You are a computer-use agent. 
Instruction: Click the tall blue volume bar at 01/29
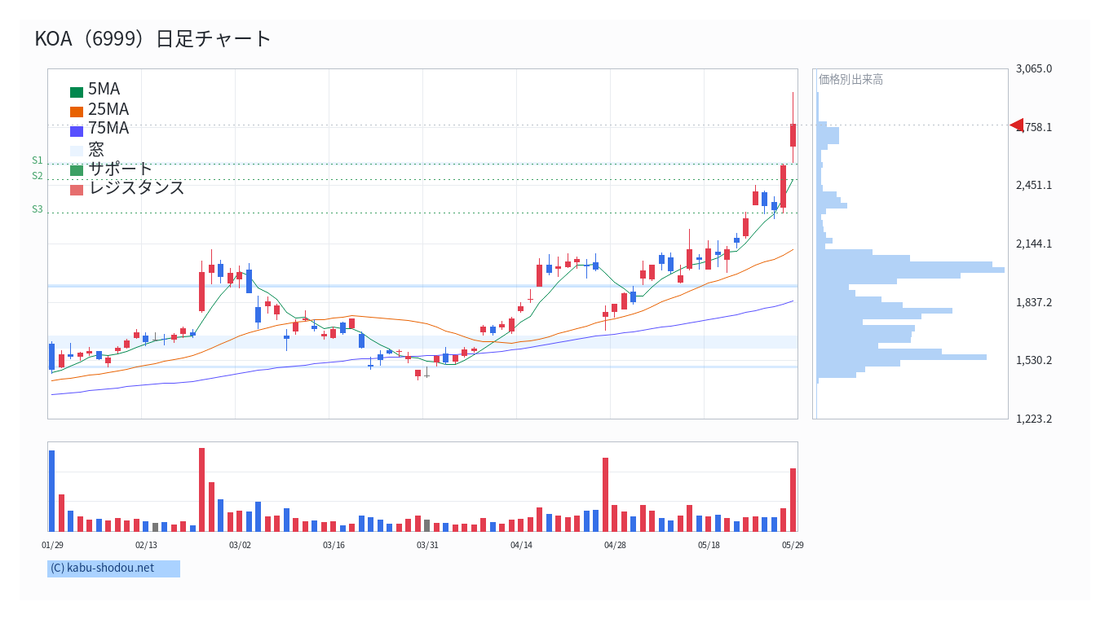51,491
